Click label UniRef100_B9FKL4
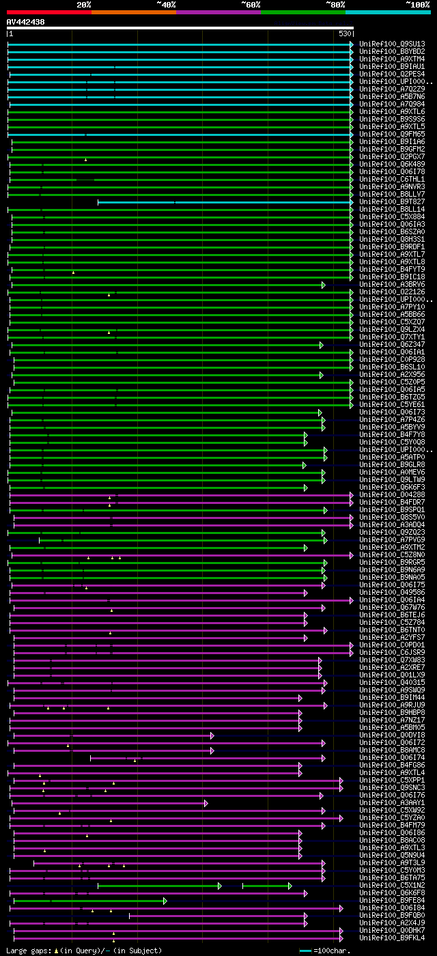Image resolution: width=437 pixels, height=956 pixels. click(392, 938)
